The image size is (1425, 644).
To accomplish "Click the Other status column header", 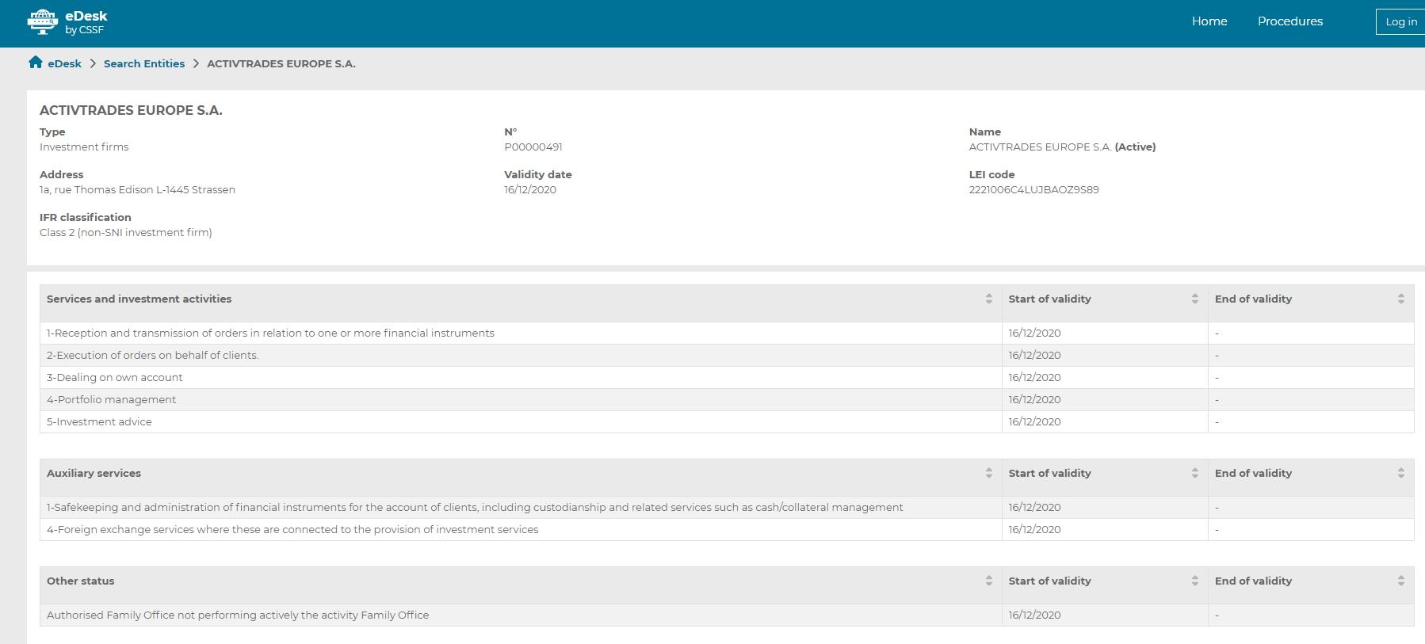I will 521,585.
